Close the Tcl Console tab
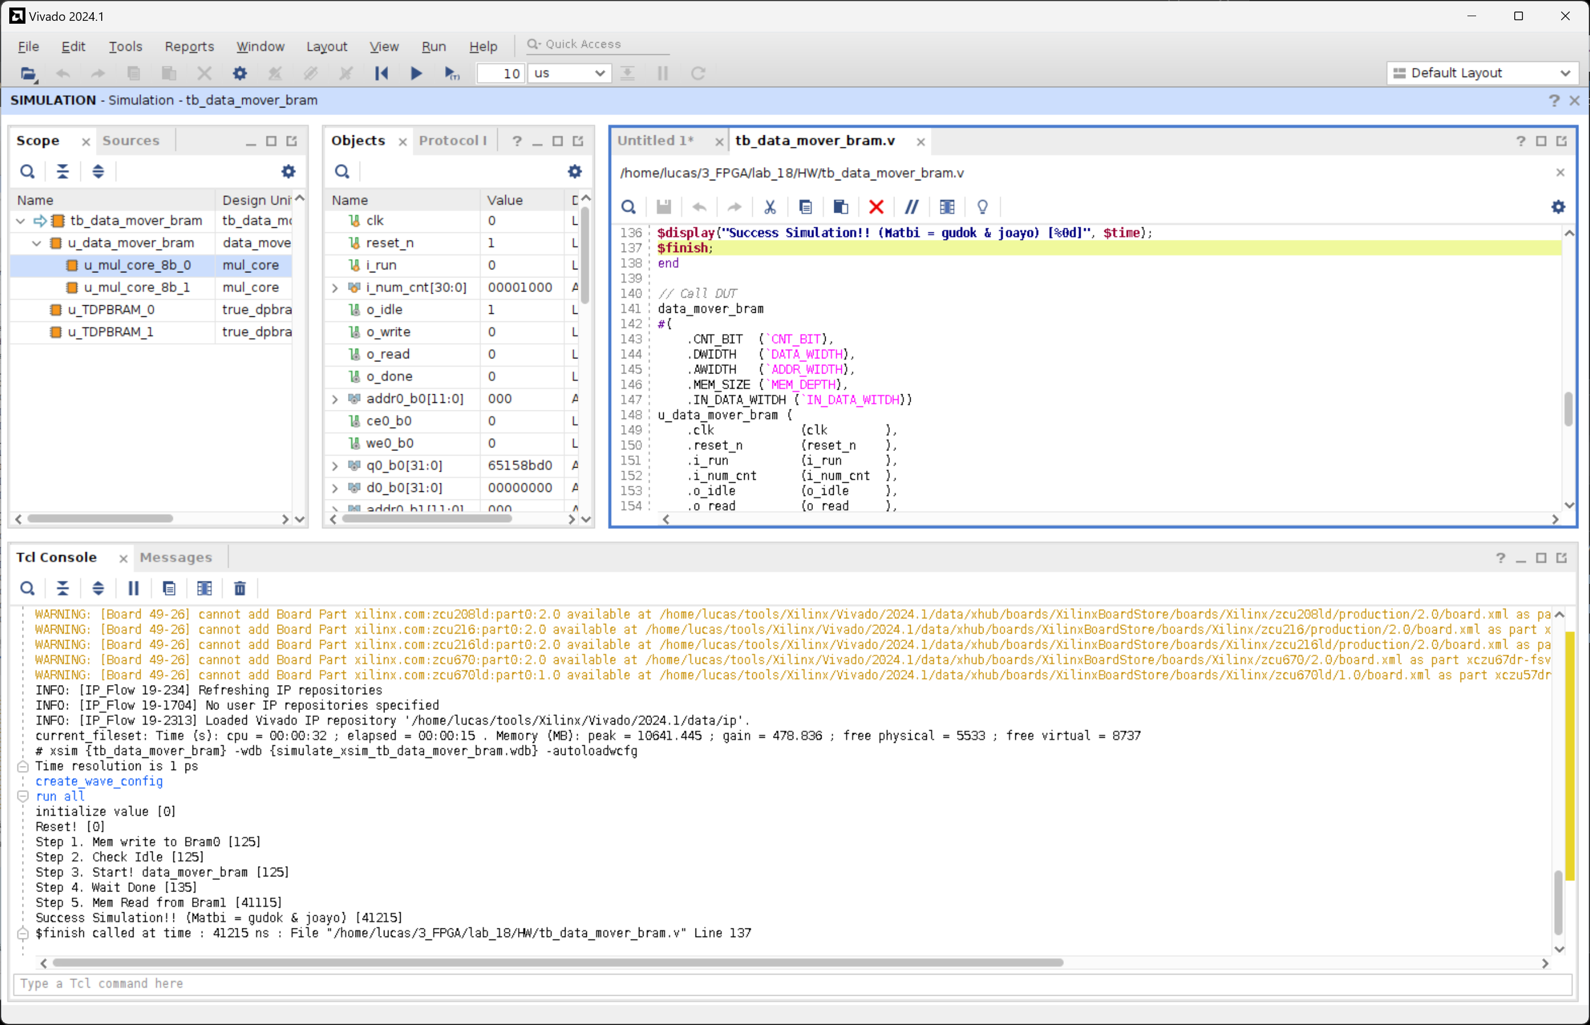 [x=123, y=558]
